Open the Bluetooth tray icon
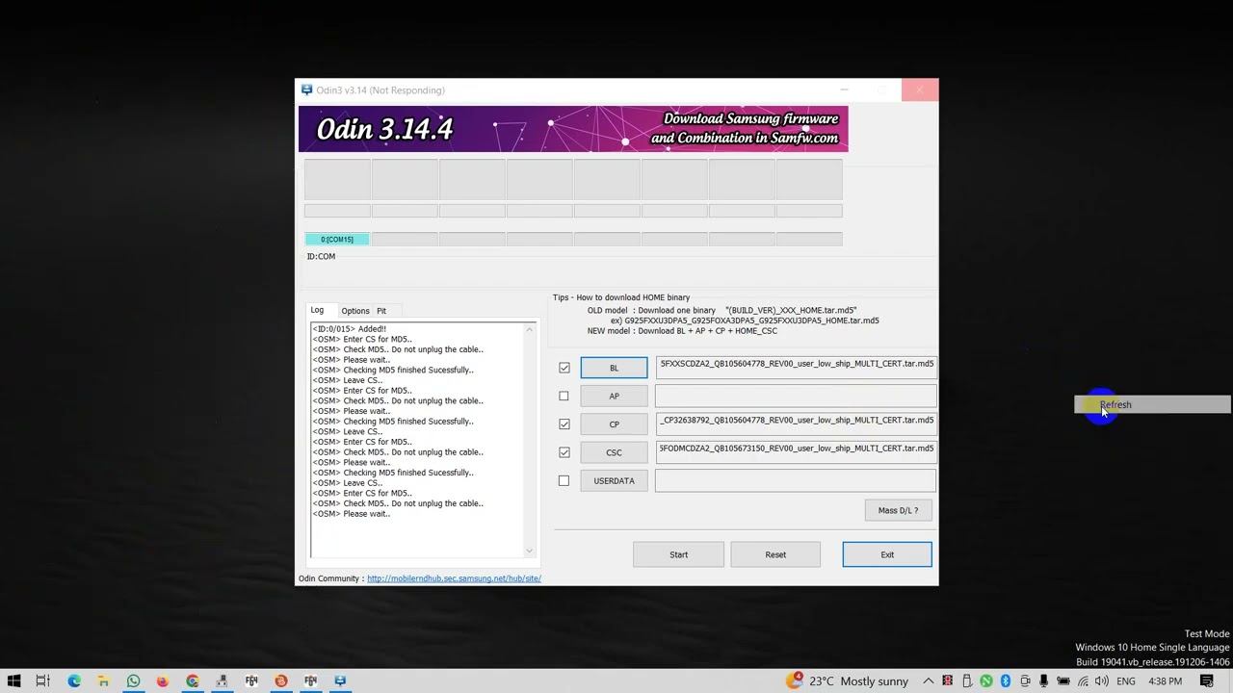1233x693 pixels. [1005, 680]
